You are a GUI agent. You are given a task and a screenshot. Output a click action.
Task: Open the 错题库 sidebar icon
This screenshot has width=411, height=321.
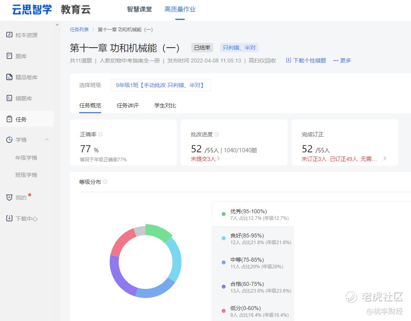pyautogui.click(x=9, y=98)
